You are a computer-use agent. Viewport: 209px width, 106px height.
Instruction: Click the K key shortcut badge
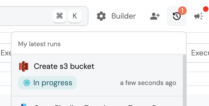pos(75,16)
